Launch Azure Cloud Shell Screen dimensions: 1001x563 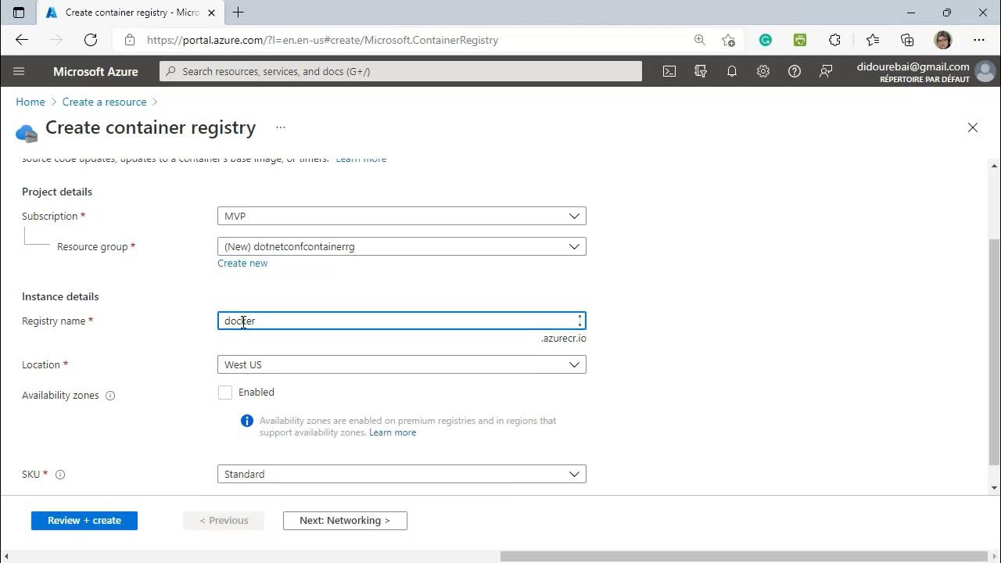tap(669, 71)
